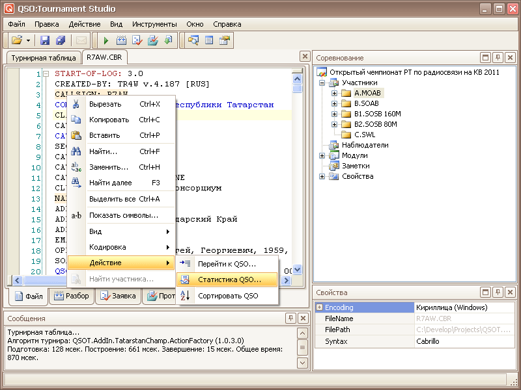Collapse the Участники tree node
Viewport: 521px width, 390px height.
point(322,83)
